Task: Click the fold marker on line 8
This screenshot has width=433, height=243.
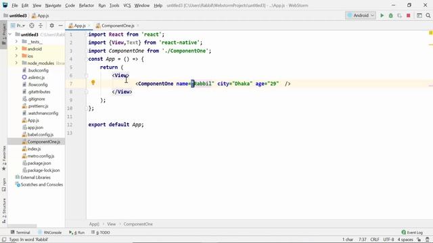Action: pyautogui.click(x=86, y=92)
